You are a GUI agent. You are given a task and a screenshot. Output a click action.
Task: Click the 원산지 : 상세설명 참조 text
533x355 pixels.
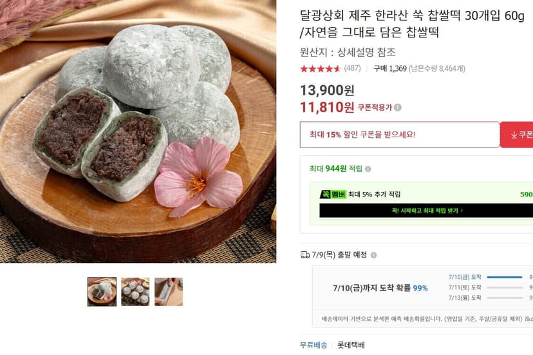coord(348,52)
